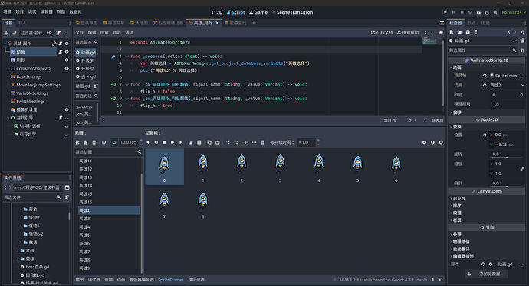This screenshot has width=529, height=286.
Task: Collapse the 游戏引导 node in the scene tree
Action: click(8, 118)
